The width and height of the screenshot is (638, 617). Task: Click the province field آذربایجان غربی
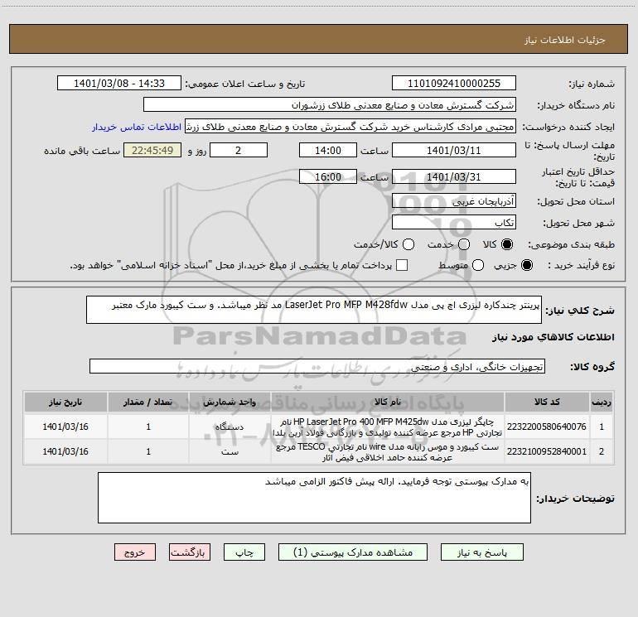[x=454, y=201]
